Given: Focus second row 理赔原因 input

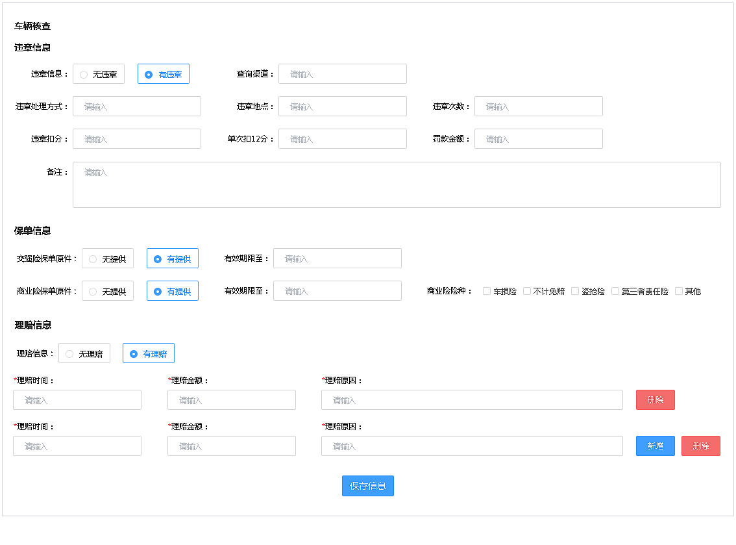Looking at the screenshot, I should [x=472, y=446].
